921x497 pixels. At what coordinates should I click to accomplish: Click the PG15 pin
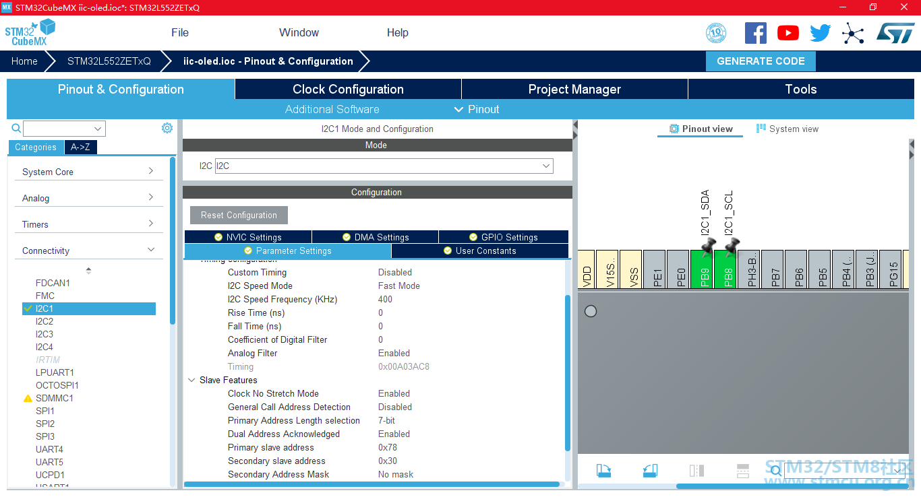click(891, 270)
